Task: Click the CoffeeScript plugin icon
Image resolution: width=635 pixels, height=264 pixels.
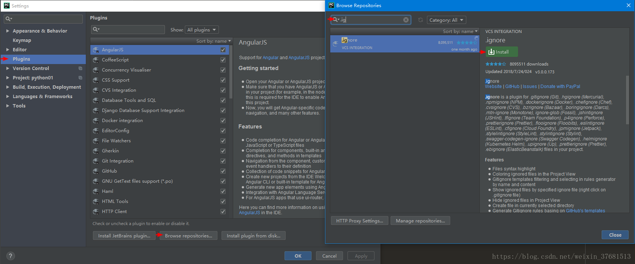Action: [x=96, y=60]
